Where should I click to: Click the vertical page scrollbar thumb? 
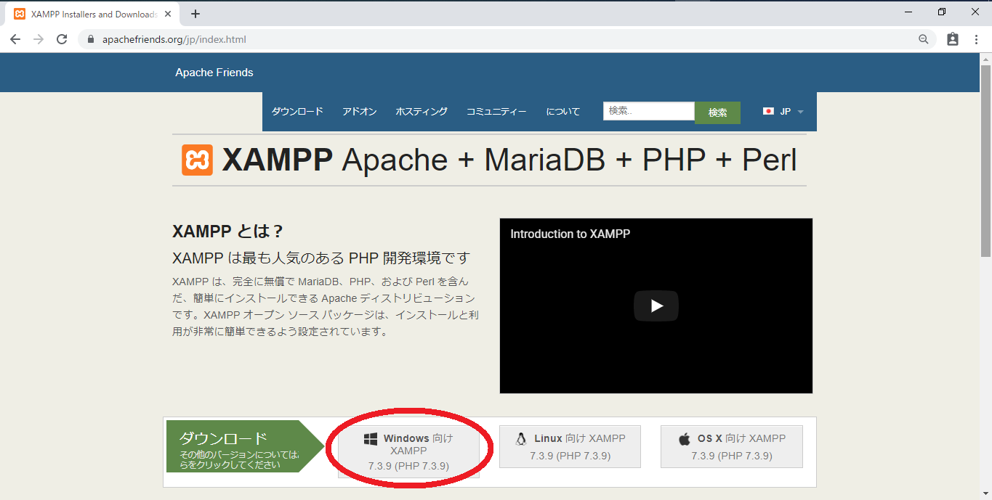point(985,160)
